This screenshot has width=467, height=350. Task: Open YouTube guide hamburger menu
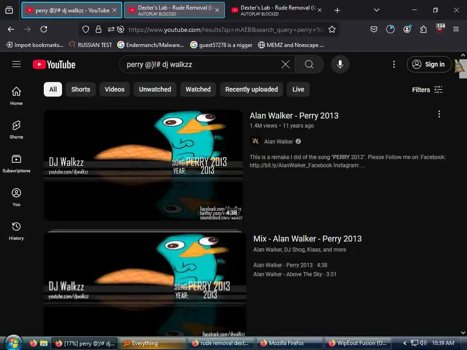pyautogui.click(x=16, y=64)
